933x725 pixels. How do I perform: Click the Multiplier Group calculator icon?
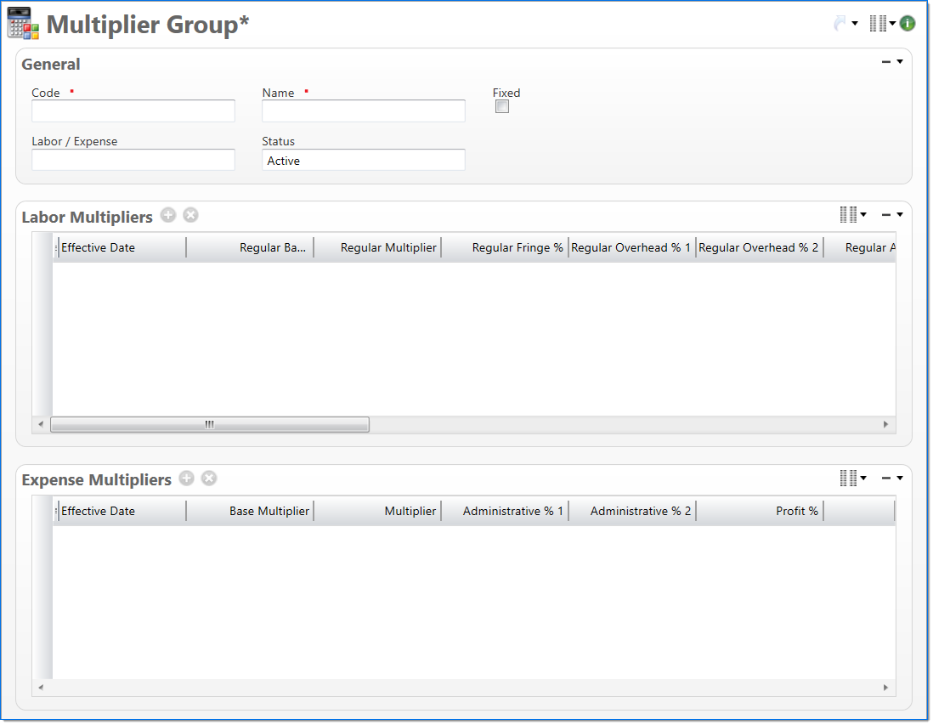point(23,24)
